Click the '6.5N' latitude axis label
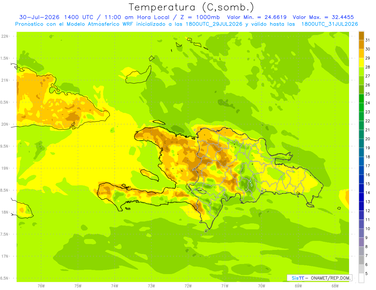 [4, 278]
